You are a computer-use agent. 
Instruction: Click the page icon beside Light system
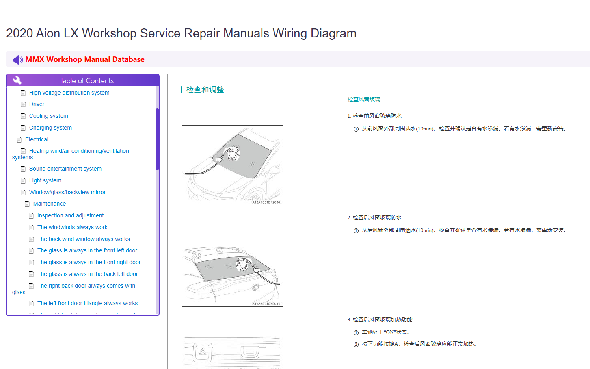tap(23, 181)
